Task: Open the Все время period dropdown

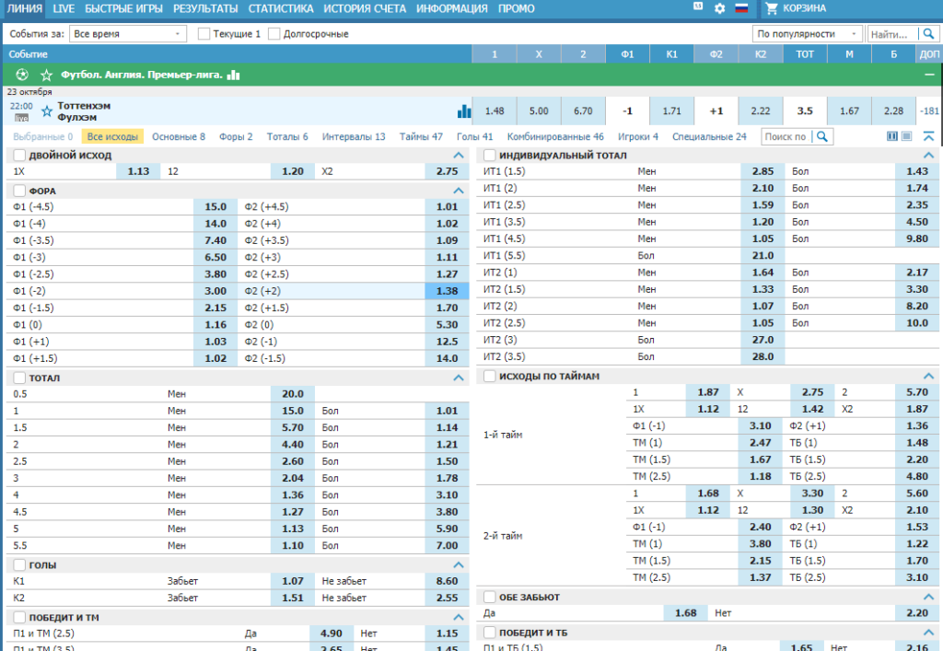Action: coord(127,34)
